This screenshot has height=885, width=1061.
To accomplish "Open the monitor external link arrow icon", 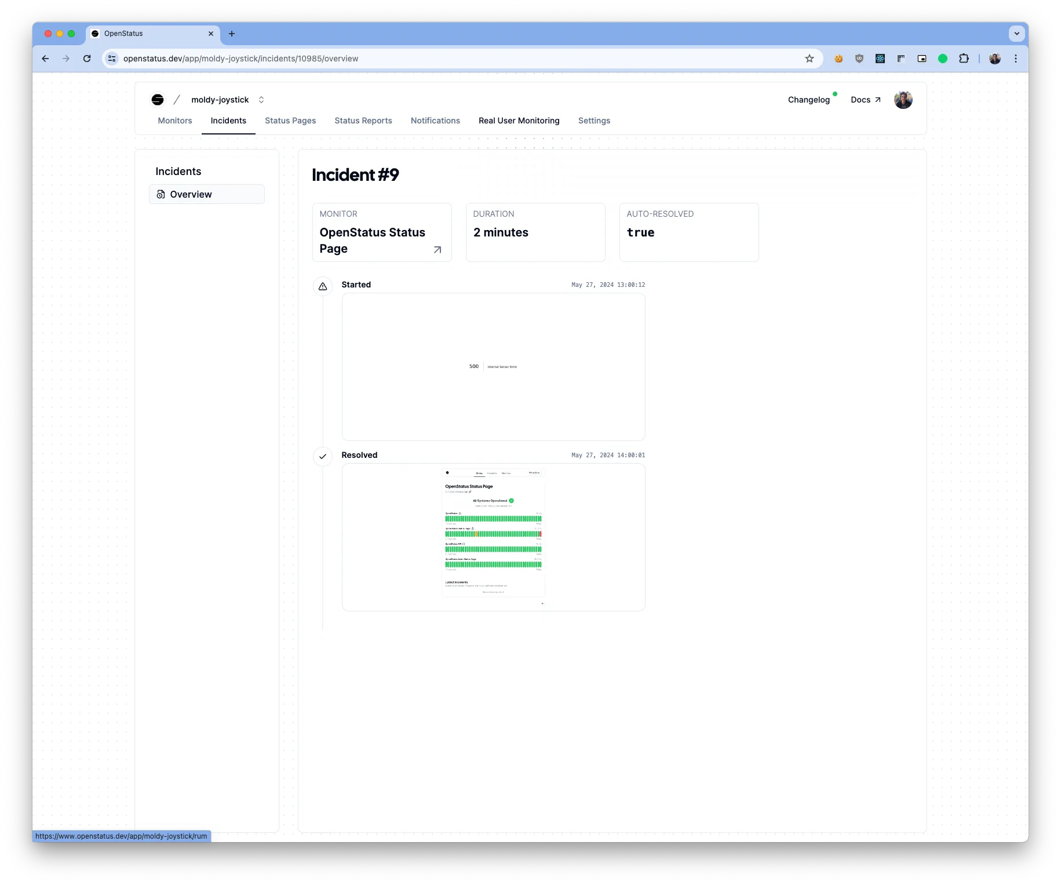I will (x=437, y=249).
